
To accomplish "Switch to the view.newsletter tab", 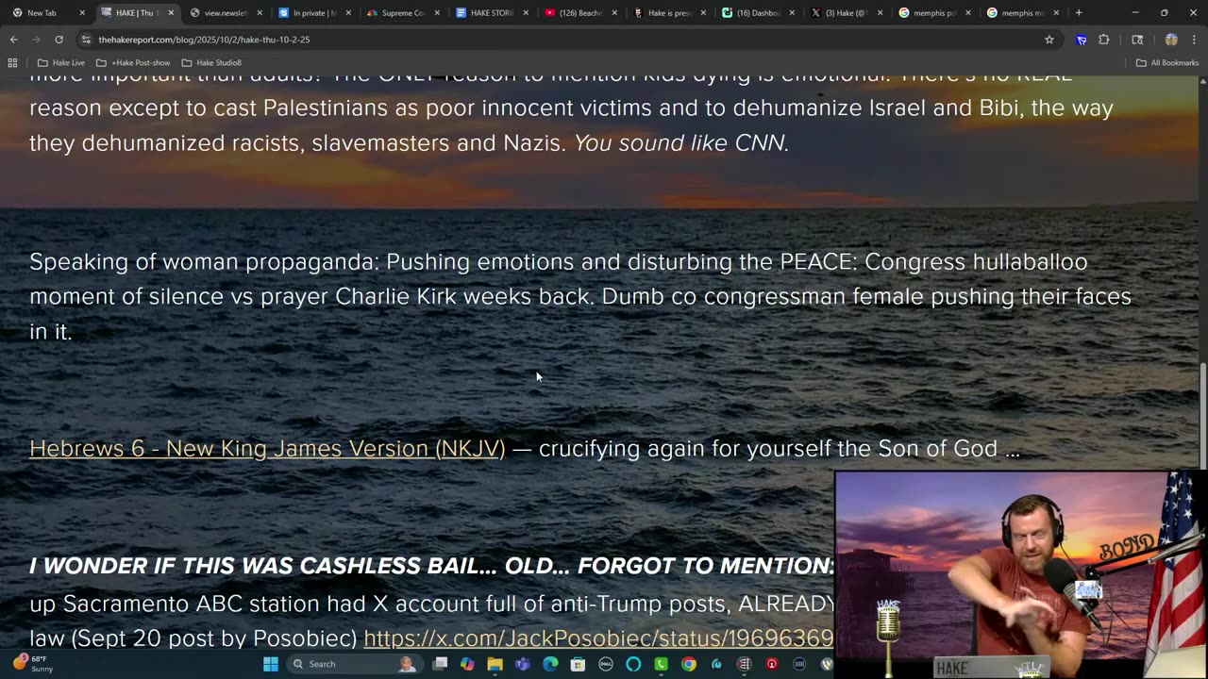I will pyautogui.click(x=224, y=13).
